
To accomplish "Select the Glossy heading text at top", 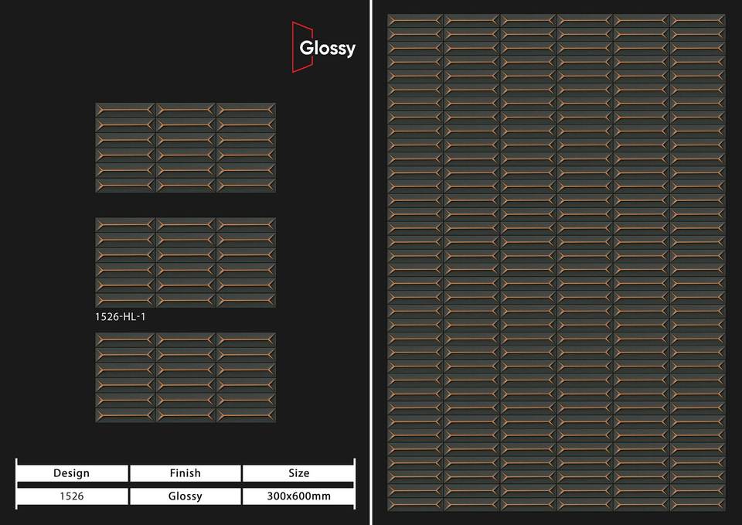I will click(327, 48).
